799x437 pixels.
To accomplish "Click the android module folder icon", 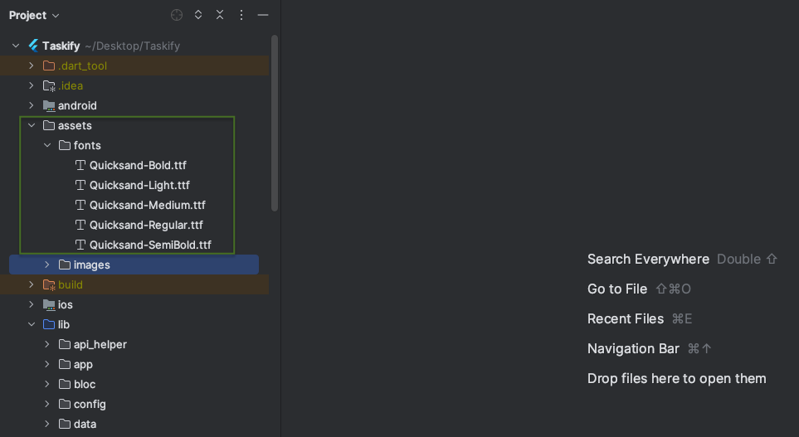I will point(49,105).
